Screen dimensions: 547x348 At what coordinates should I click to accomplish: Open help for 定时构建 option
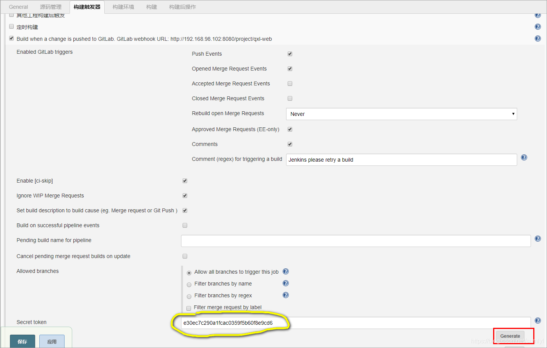[x=538, y=27]
